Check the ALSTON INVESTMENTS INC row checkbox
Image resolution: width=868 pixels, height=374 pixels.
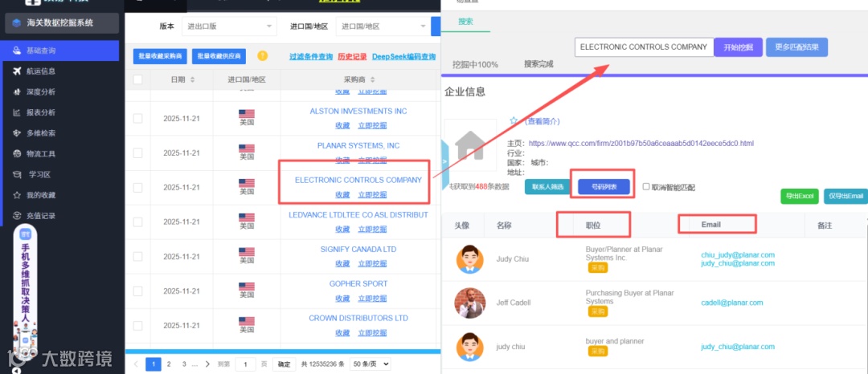click(x=138, y=118)
